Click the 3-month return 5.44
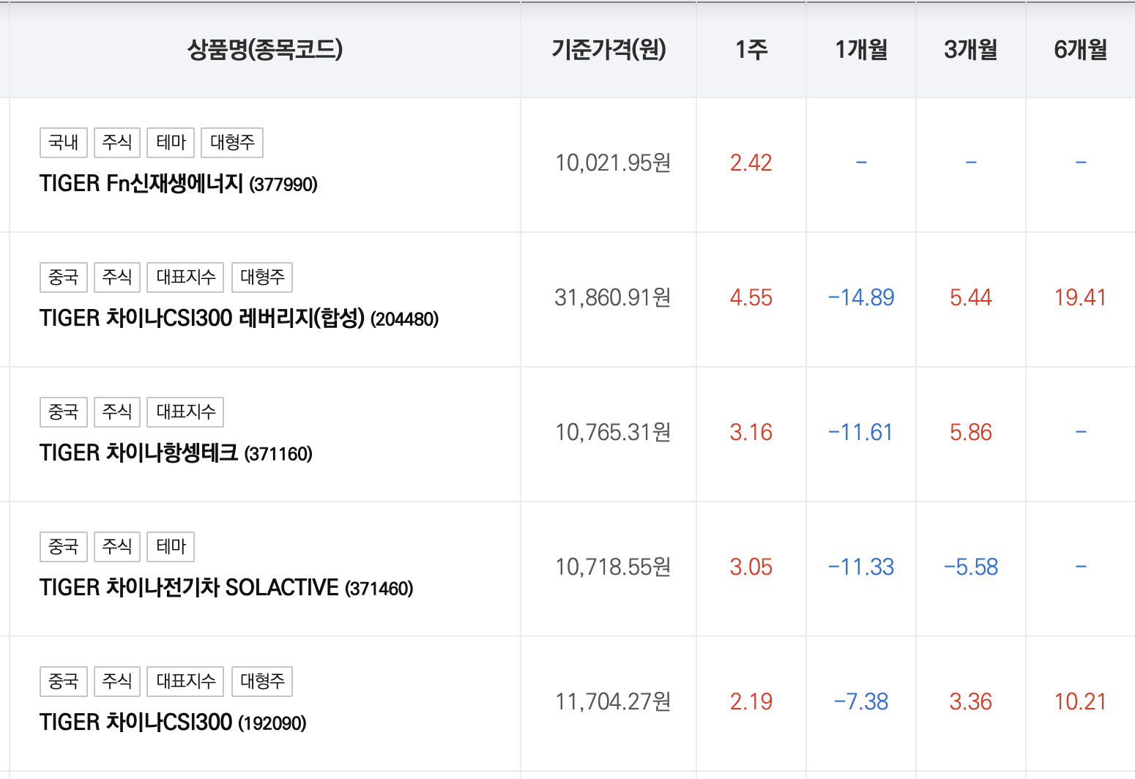This screenshot has width=1135, height=779. pos(971,297)
